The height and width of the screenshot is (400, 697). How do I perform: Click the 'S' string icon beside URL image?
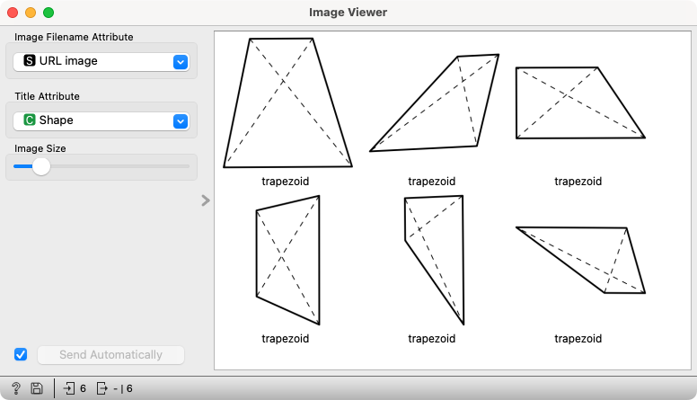(x=30, y=60)
